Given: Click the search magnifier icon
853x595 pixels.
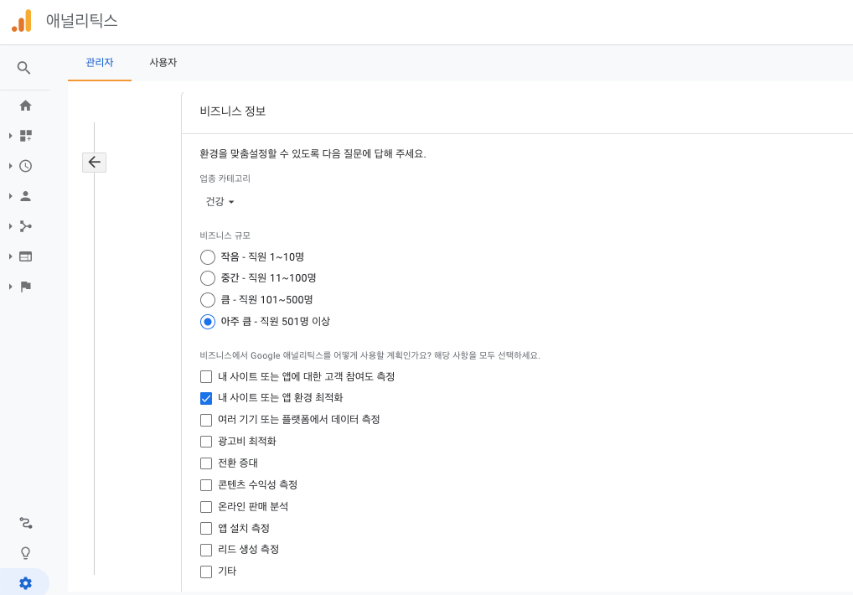Looking at the screenshot, I should pyautogui.click(x=25, y=68).
